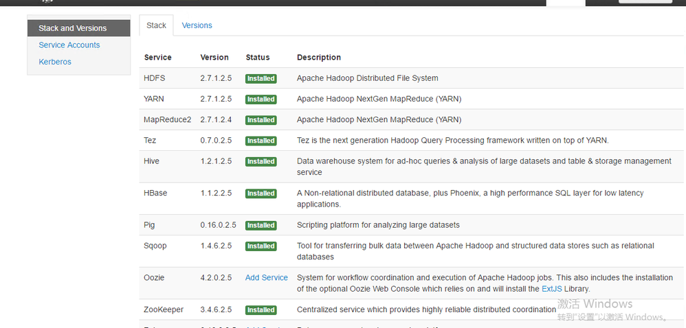
Task: Click the Installed badge for Sqoop
Action: click(261, 246)
